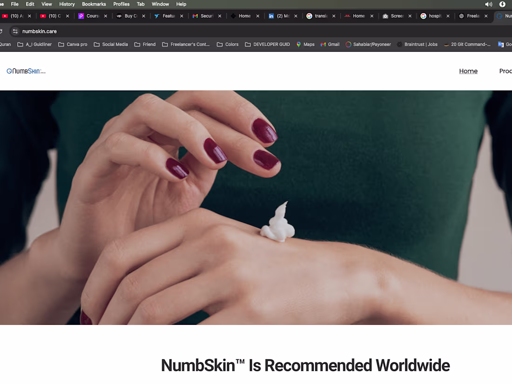Open the Canva pro bookmarks folder
This screenshot has height=384, width=512.
click(x=73, y=44)
